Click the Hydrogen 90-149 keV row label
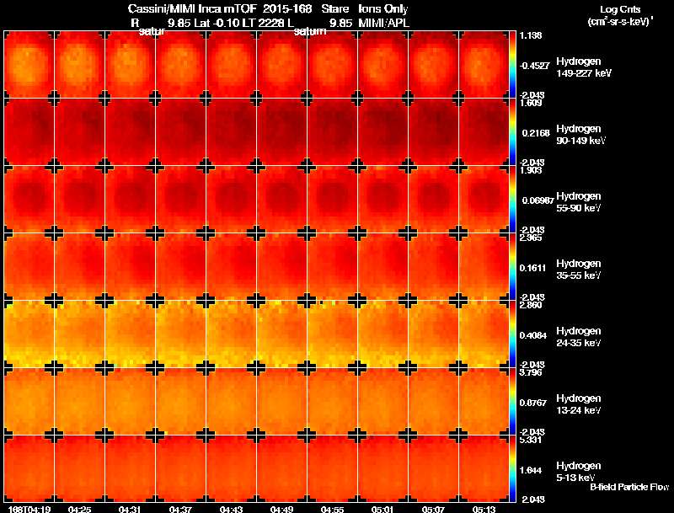 [x=580, y=135]
